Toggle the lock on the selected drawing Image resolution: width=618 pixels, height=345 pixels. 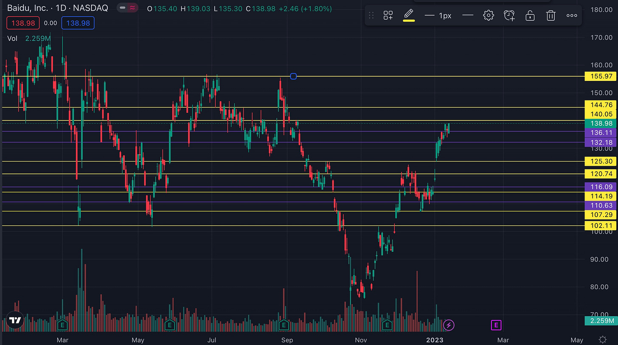530,16
